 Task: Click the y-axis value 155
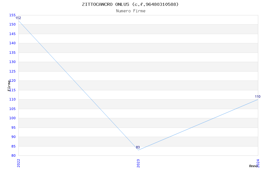(12, 15)
